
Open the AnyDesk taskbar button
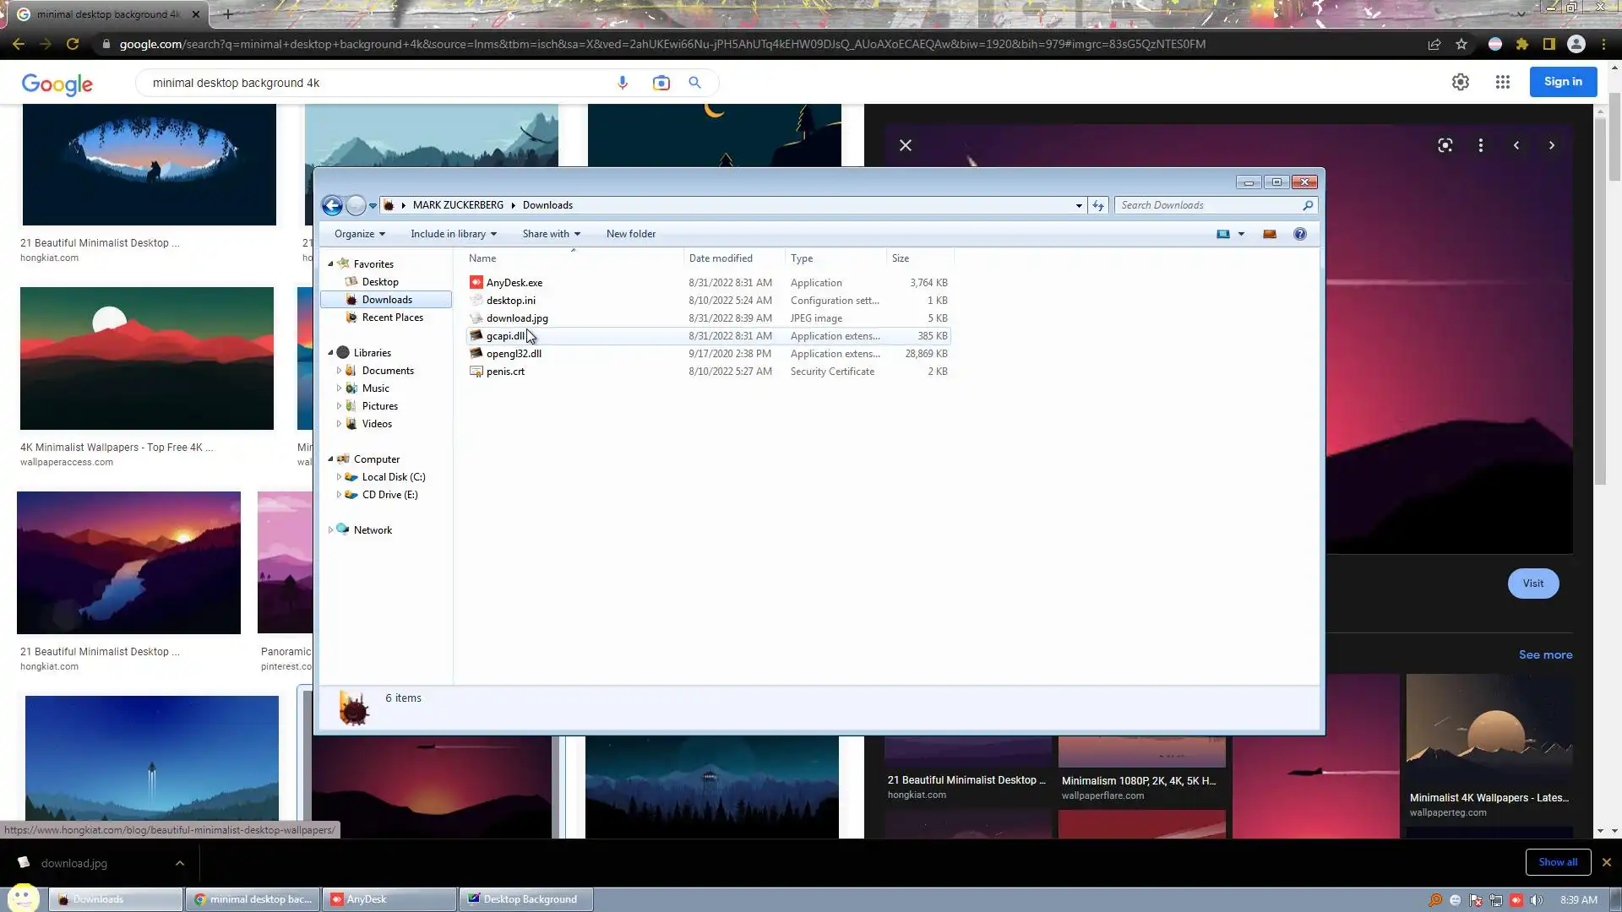pos(390,899)
